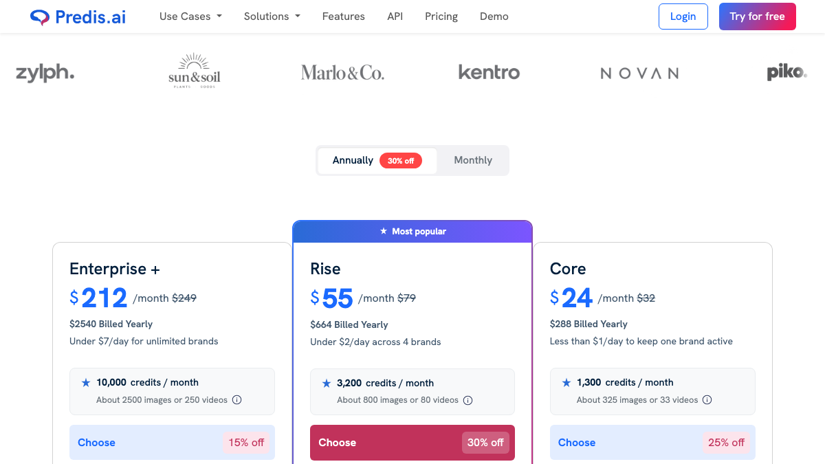
Task: Click the NOVAN brand logo
Action: tap(639, 74)
